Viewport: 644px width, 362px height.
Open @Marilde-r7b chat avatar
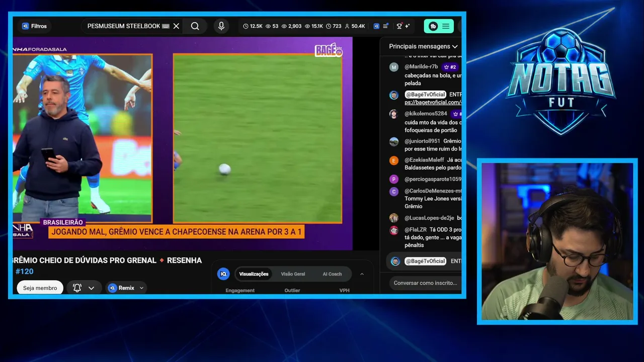394,67
